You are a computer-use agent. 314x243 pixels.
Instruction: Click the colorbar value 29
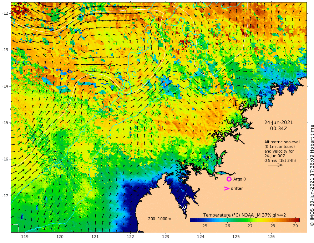coord(295,226)
